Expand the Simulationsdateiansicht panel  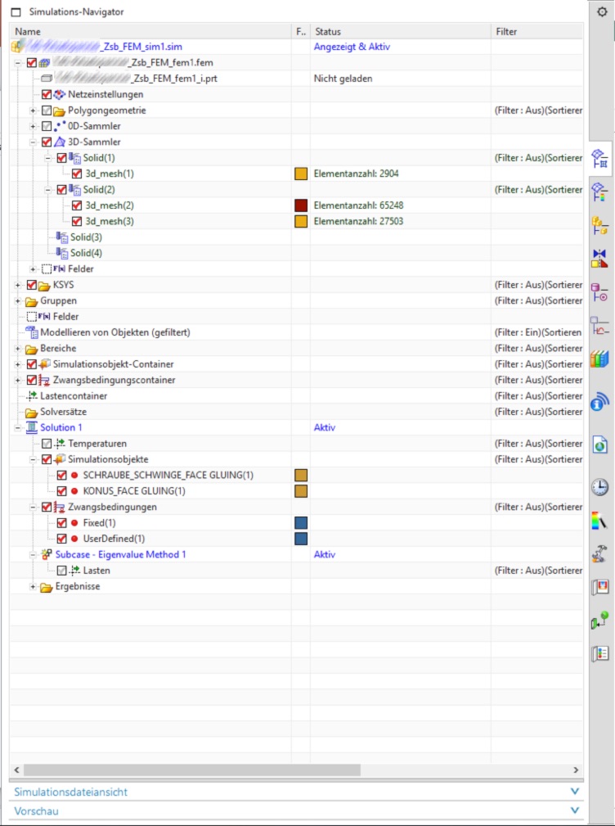pyautogui.click(x=296, y=792)
